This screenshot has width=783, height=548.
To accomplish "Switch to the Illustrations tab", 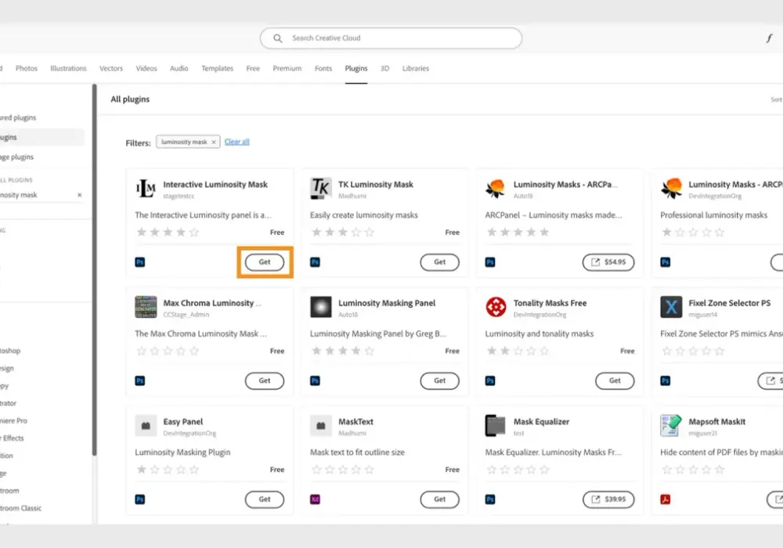I will 68,68.
